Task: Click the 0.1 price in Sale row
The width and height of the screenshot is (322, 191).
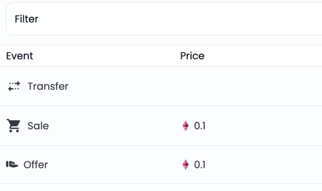Action: pos(200,126)
